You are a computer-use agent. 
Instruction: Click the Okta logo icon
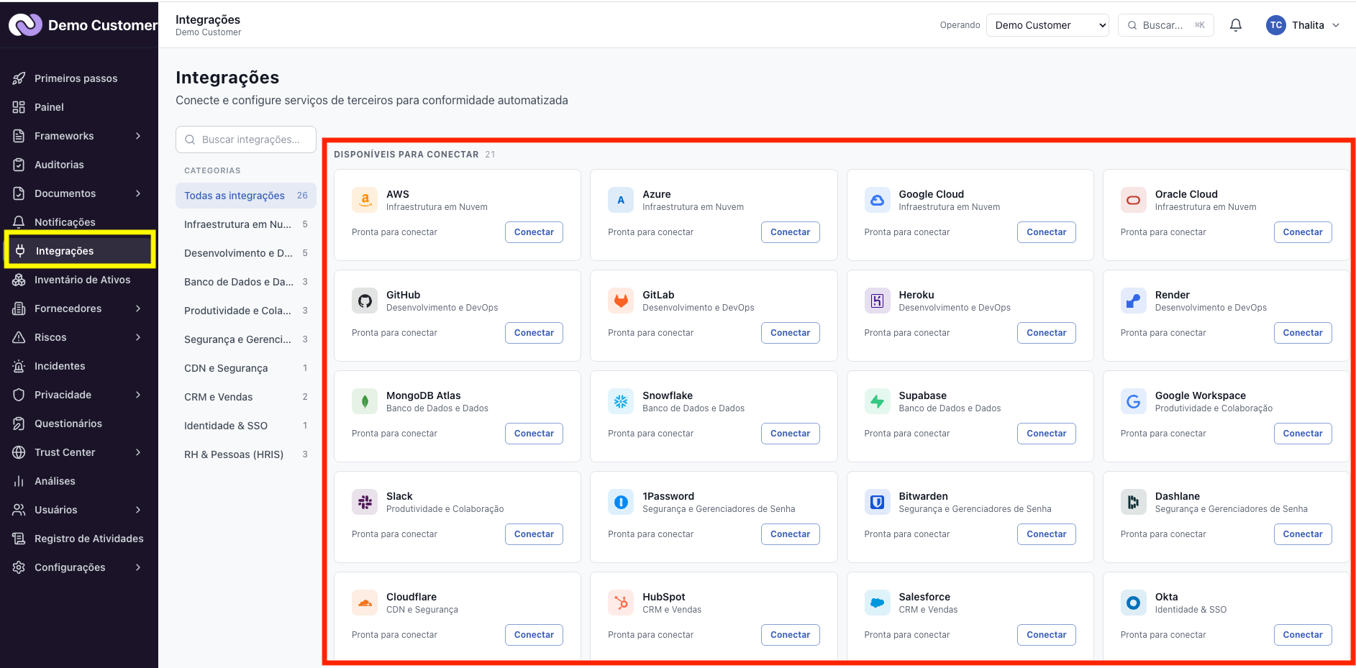[1133, 603]
